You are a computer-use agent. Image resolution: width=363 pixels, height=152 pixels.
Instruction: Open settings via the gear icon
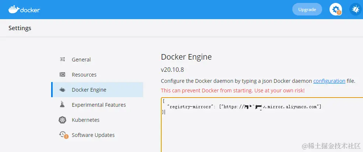[336, 10]
